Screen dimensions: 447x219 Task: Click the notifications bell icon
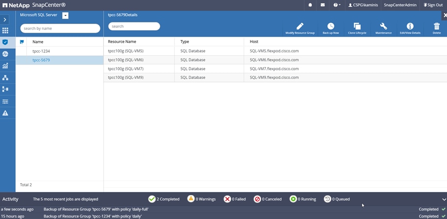click(310, 5)
